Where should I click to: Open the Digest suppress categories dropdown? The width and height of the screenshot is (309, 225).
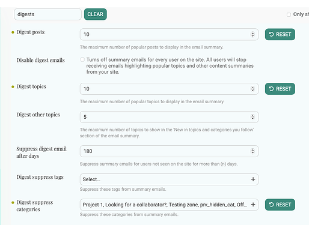pos(169,205)
